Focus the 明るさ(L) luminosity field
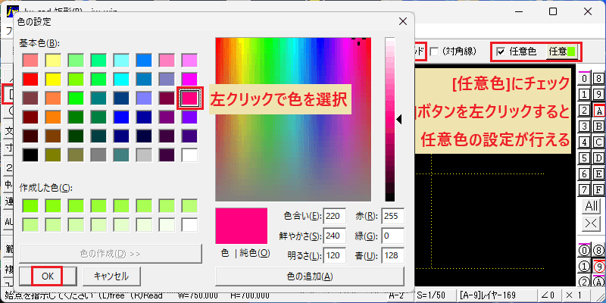The width and height of the screenshot is (606, 303). (x=335, y=255)
